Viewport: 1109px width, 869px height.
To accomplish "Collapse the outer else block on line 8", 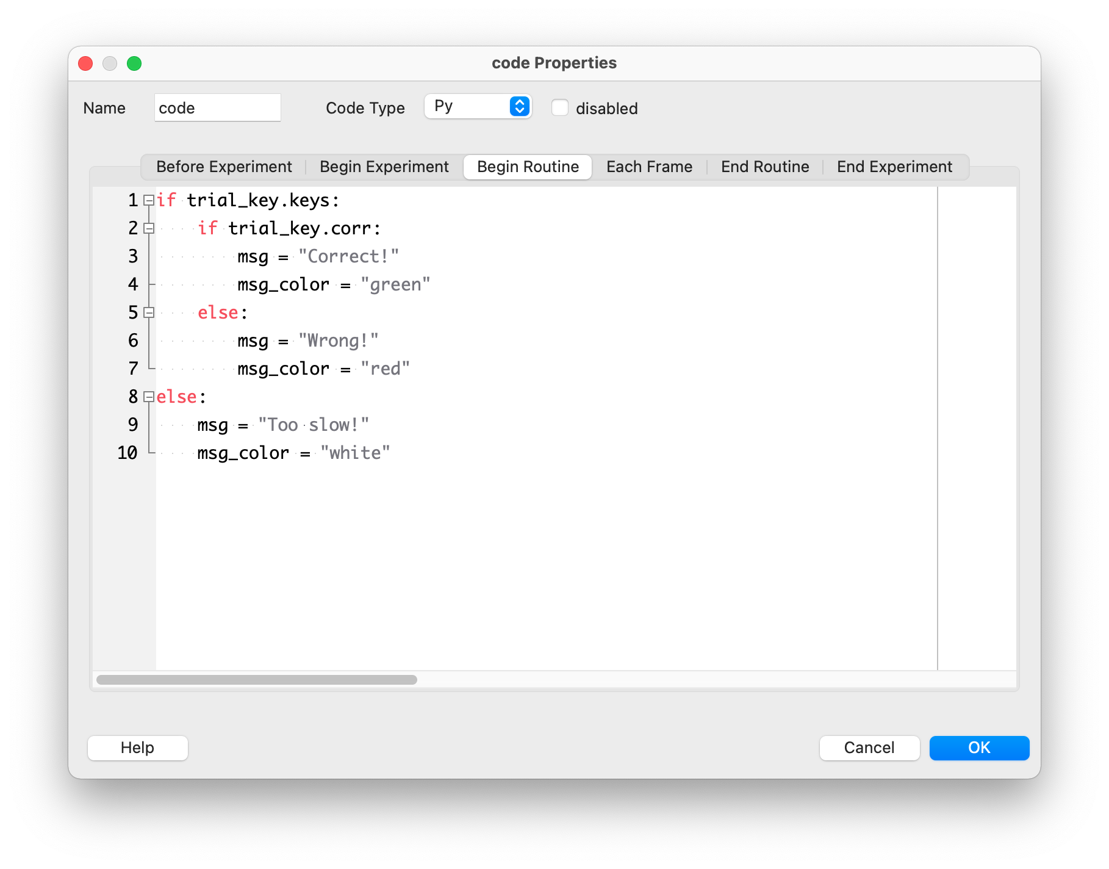I will click(x=148, y=397).
